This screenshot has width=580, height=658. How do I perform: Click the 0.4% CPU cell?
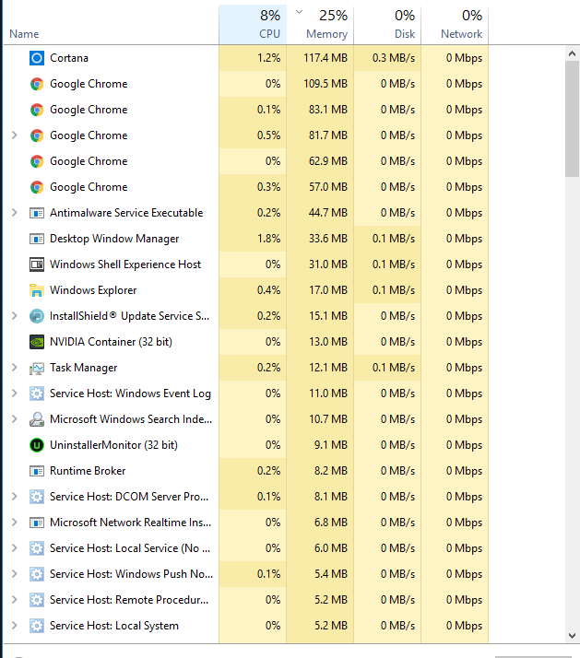tap(253, 290)
